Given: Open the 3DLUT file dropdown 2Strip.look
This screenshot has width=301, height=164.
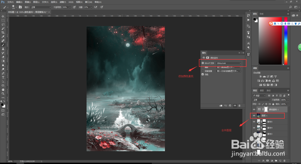Looking at the screenshot, I should 229,63.
